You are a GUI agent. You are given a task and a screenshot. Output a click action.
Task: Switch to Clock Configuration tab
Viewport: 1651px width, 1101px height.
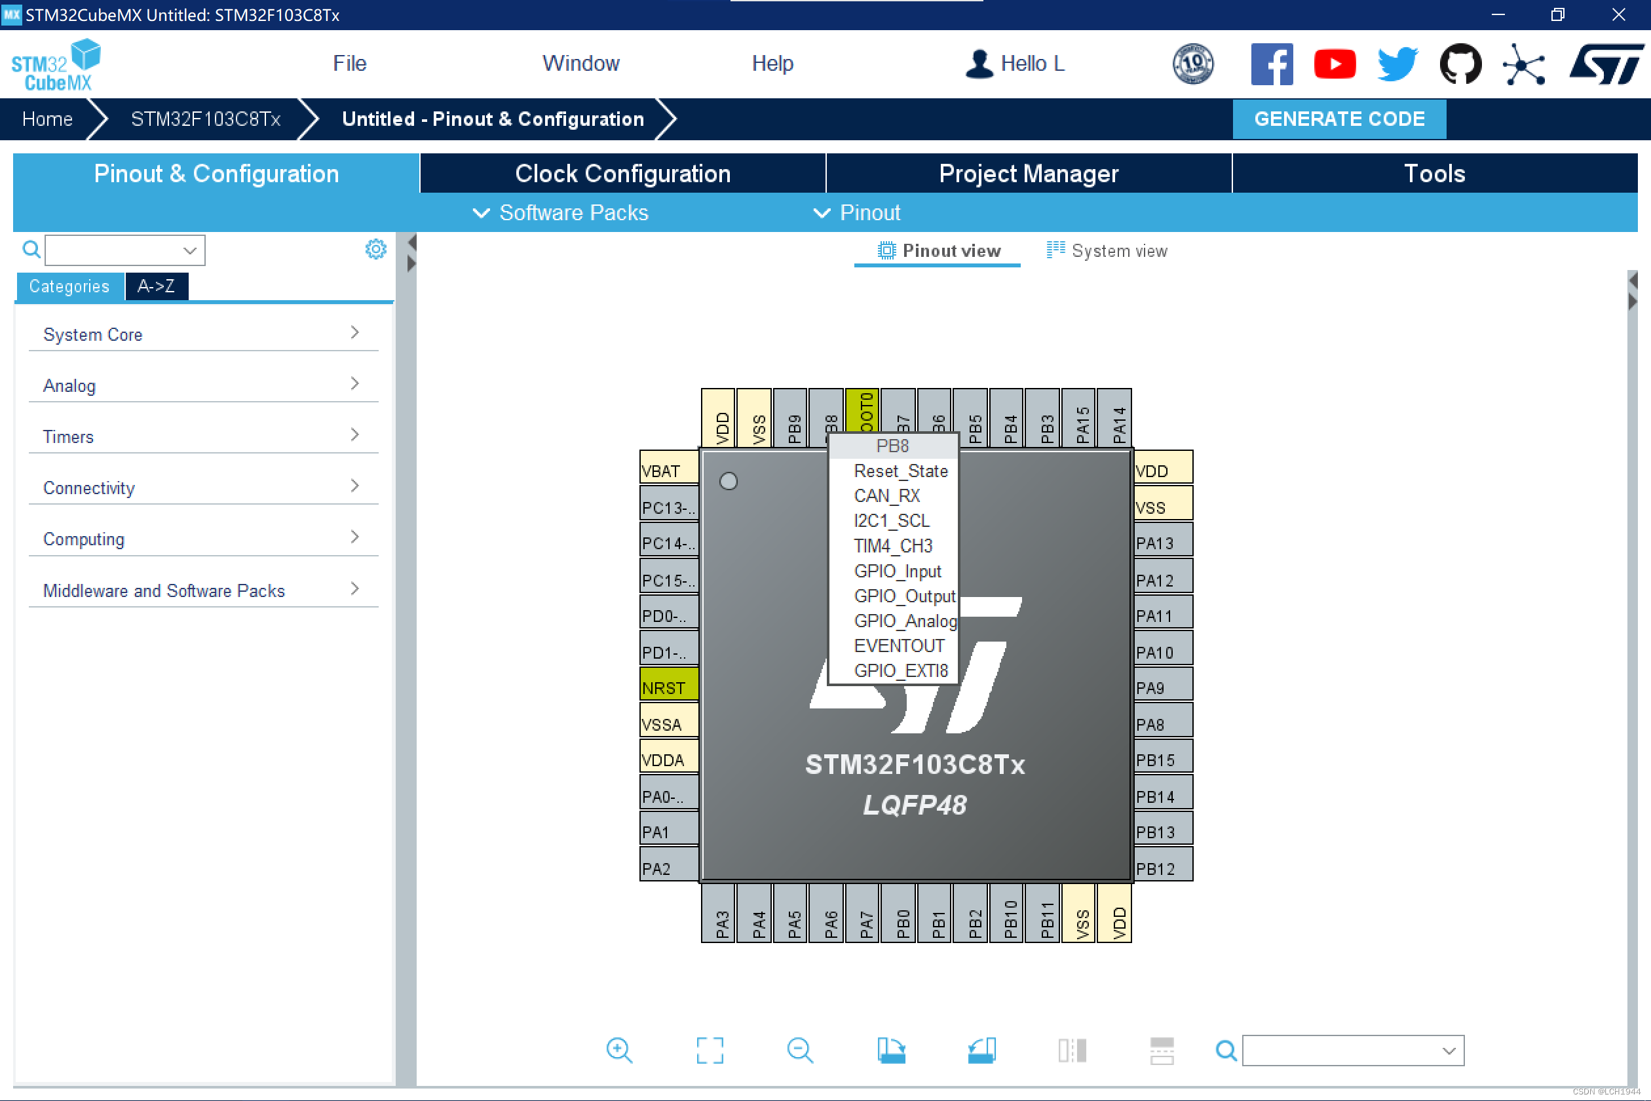click(x=622, y=174)
